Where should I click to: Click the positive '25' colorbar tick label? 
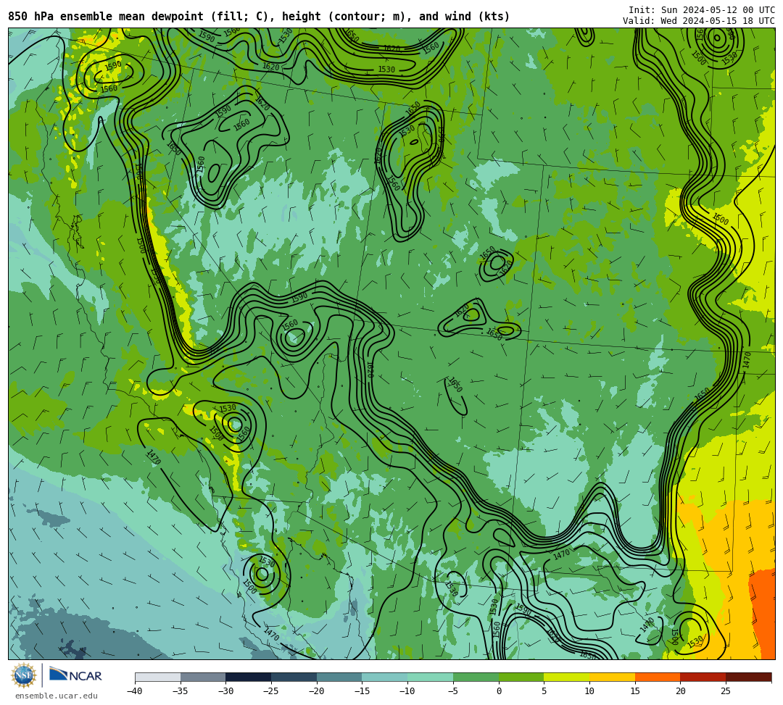(x=726, y=691)
